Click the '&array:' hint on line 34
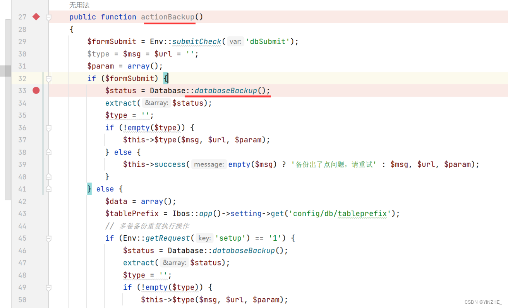The height and width of the screenshot is (308, 508). [156, 103]
